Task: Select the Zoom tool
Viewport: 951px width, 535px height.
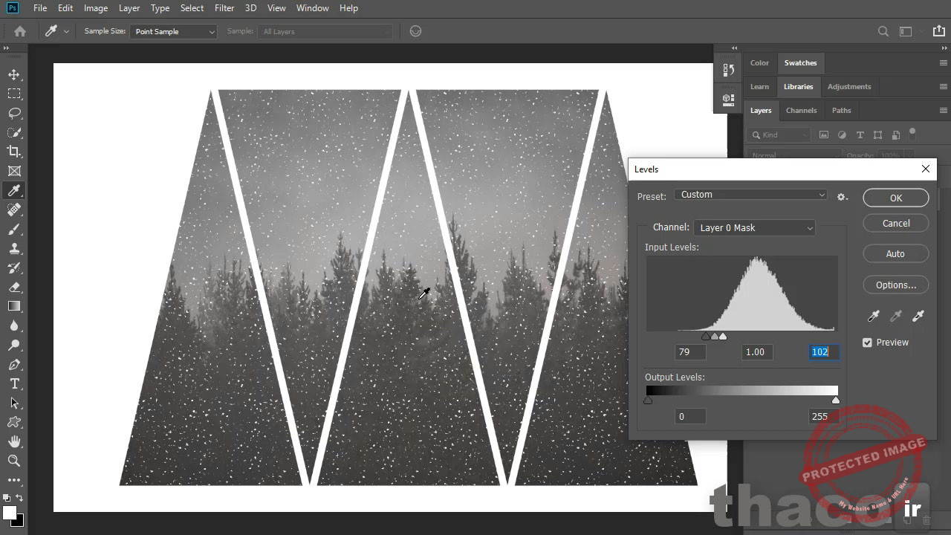Action: pos(14,461)
